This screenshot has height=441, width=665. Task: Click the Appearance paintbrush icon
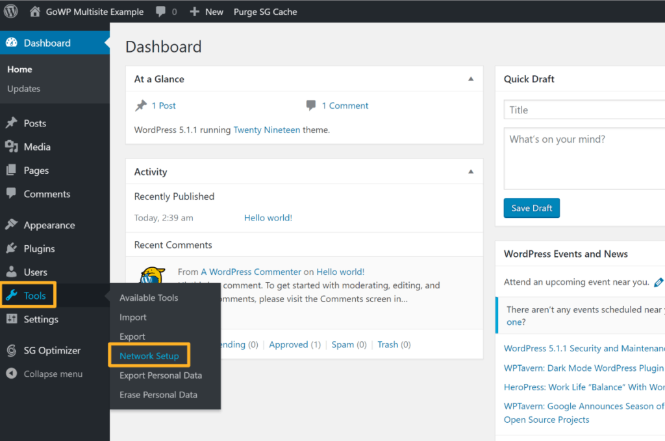click(x=12, y=224)
